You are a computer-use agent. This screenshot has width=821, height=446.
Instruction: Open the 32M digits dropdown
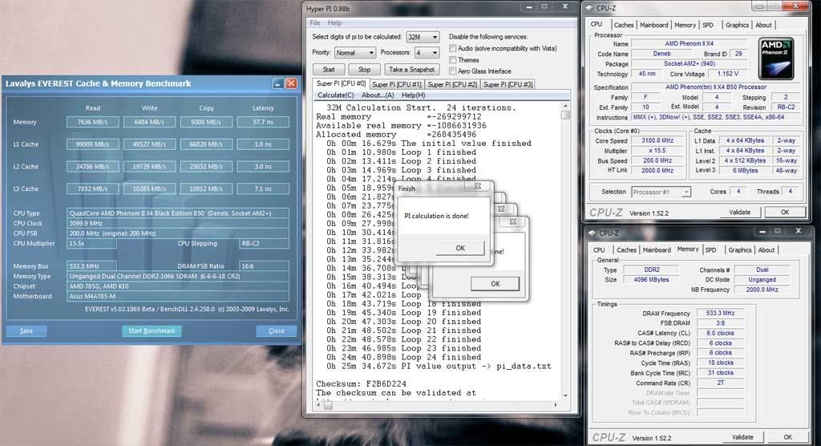click(423, 37)
